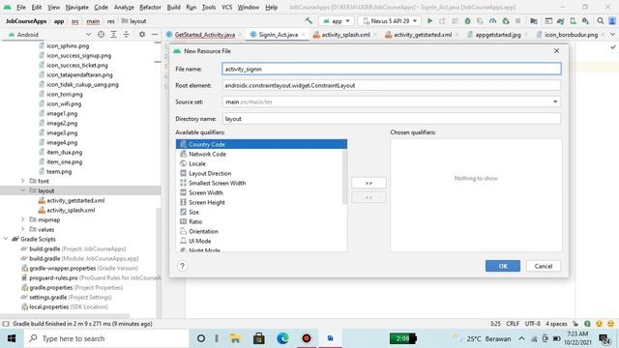This screenshot has width=619, height=348.
Task: Click the Debug app bug icon
Action: pos(467,21)
